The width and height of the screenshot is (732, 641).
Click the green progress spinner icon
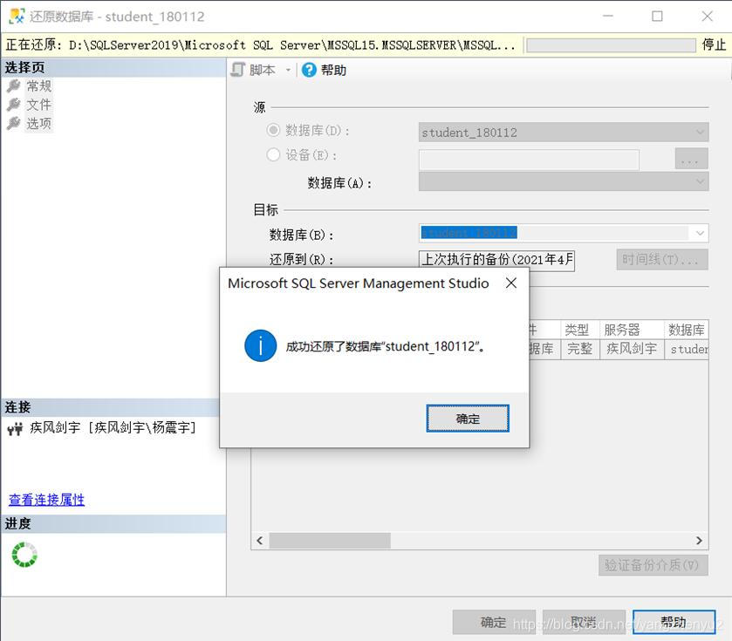coord(24,555)
